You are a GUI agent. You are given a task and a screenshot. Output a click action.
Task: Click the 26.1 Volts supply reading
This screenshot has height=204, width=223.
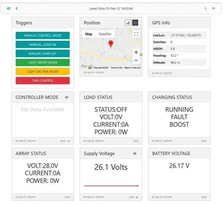111,167
